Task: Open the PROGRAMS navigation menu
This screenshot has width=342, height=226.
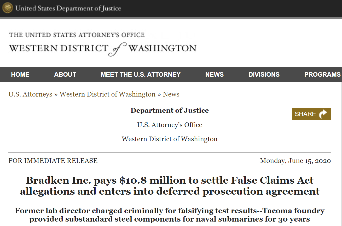Action: point(322,75)
